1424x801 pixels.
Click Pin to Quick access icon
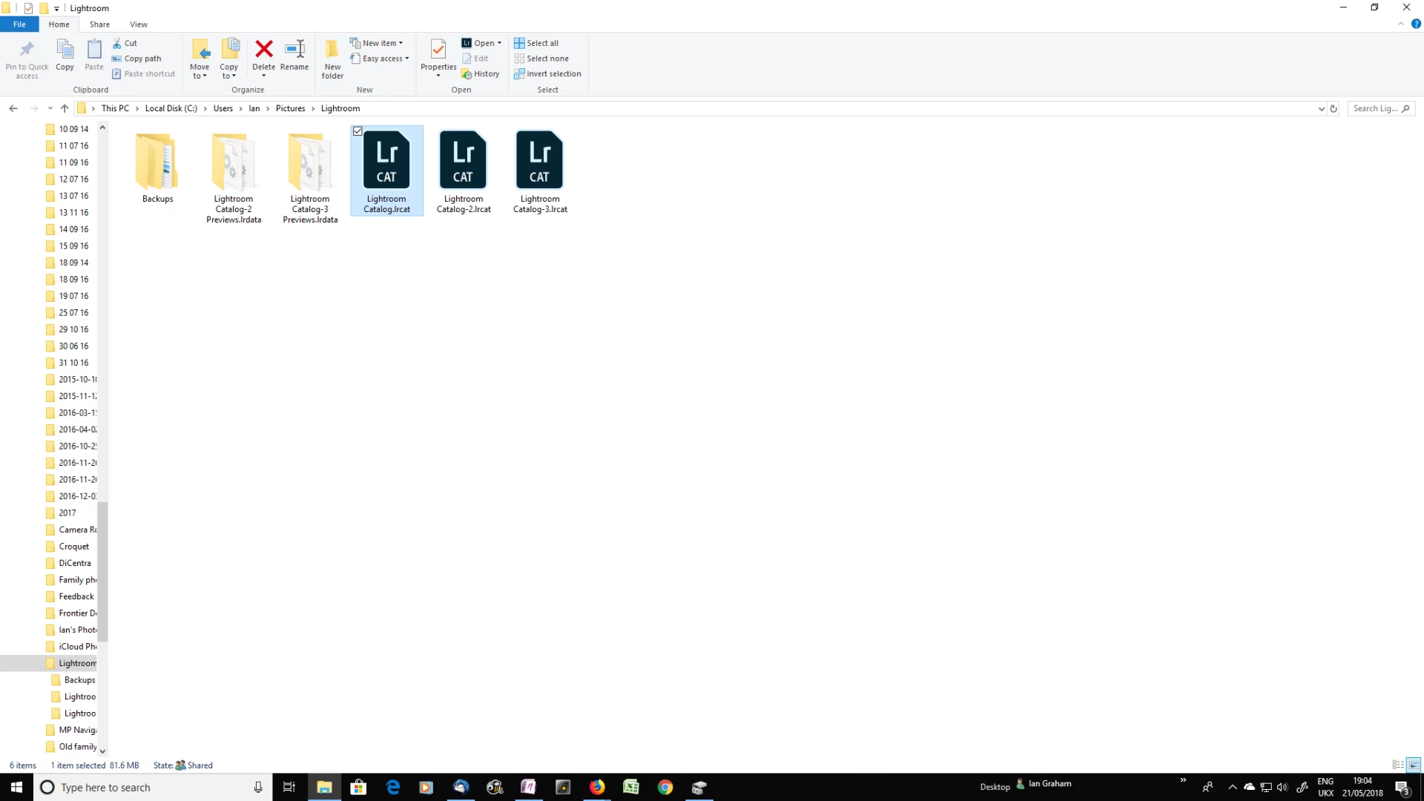pyautogui.click(x=27, y=50)
